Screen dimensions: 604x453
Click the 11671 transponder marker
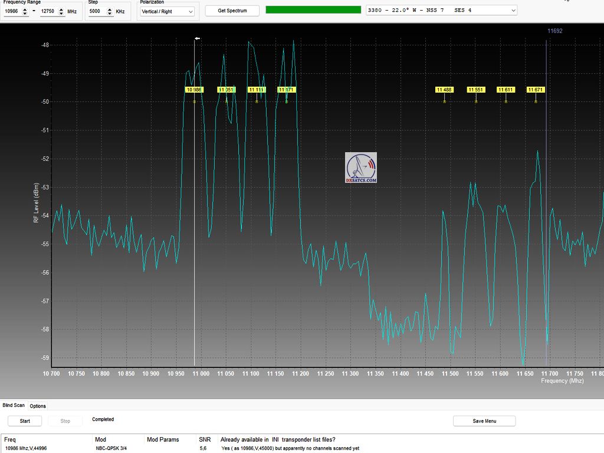(536, 90)
